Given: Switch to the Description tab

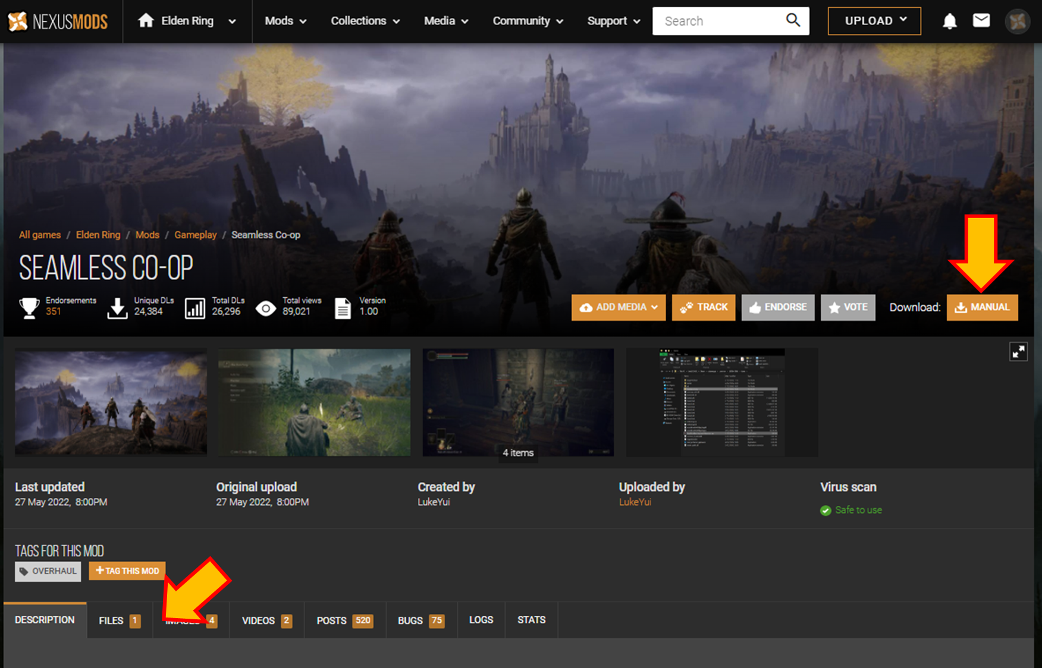Looking at the screenshot, I should click(45, 620).
